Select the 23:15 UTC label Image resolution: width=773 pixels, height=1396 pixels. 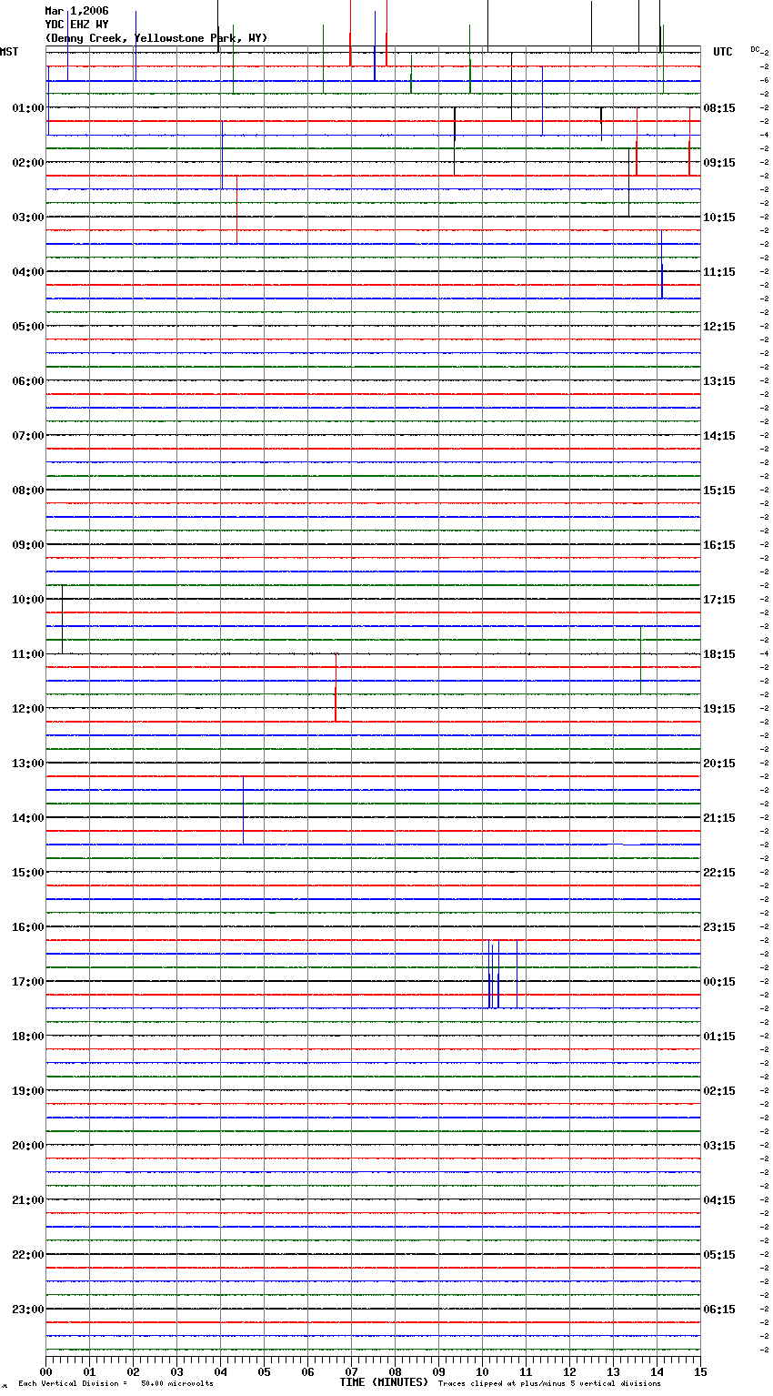tap(719, 927)
